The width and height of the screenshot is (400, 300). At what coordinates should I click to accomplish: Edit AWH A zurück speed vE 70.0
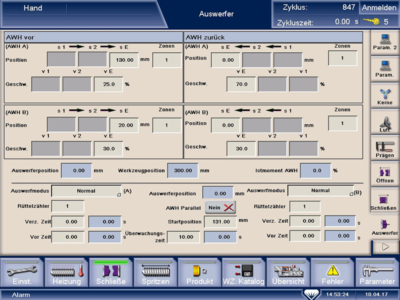pyautogui.click(x=241, y=84)
